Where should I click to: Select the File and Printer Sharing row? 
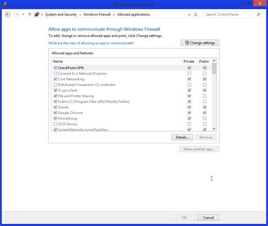click(131, 96)
